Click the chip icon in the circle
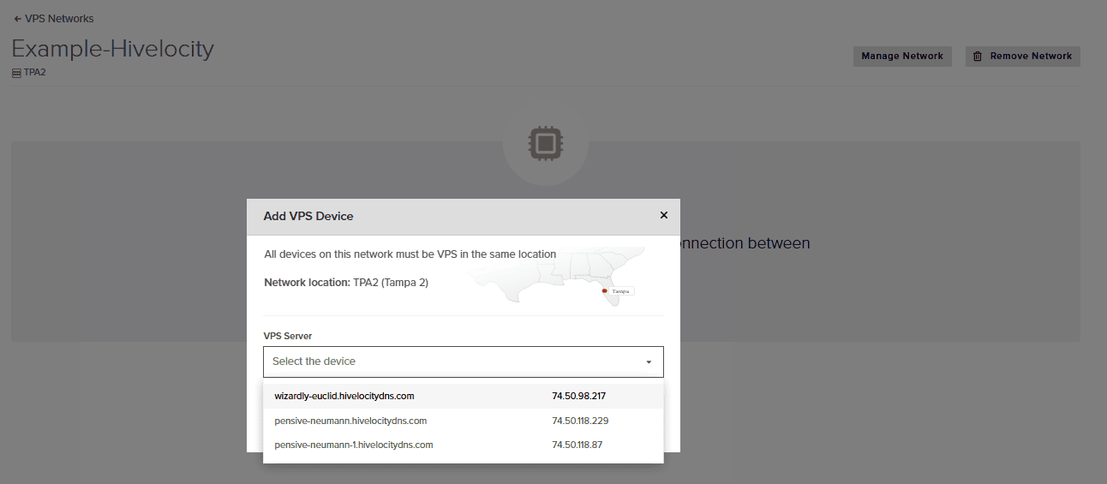 (x=545, y=143)
